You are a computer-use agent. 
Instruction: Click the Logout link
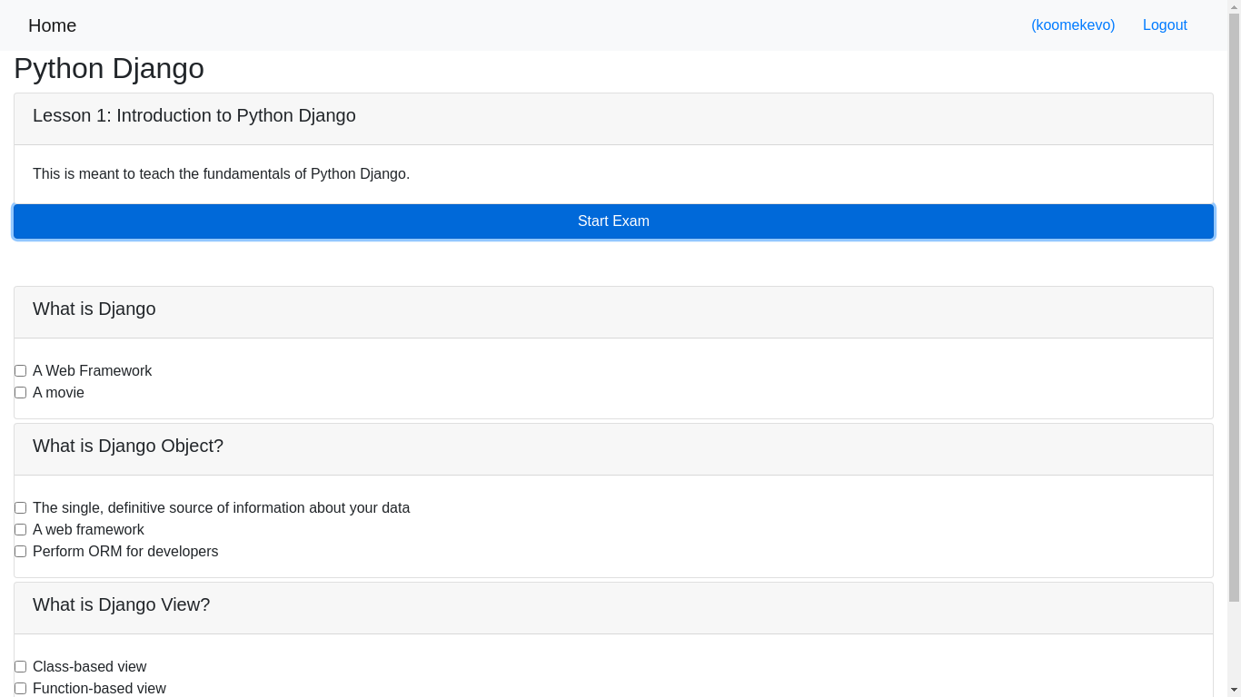tap(1165, 25)
